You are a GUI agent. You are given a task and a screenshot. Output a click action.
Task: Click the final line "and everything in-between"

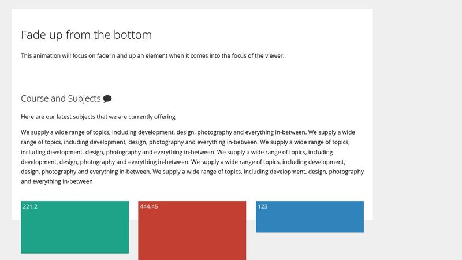[57, 181]
